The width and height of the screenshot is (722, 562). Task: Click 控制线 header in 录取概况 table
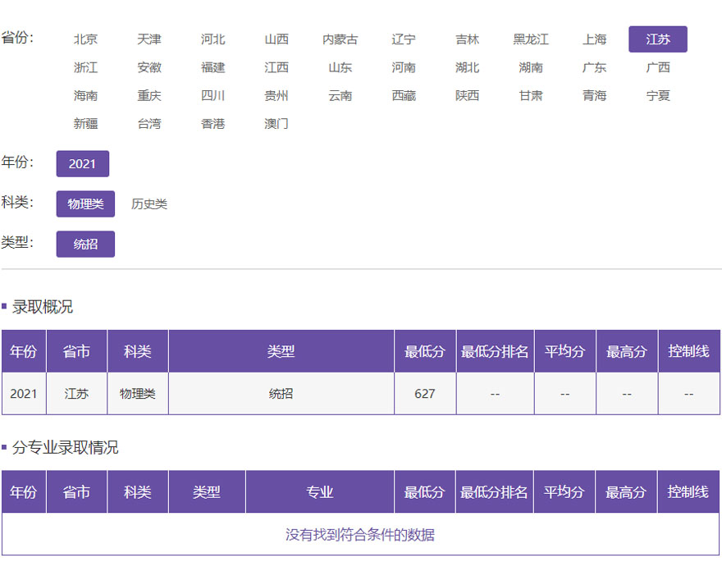689,351
